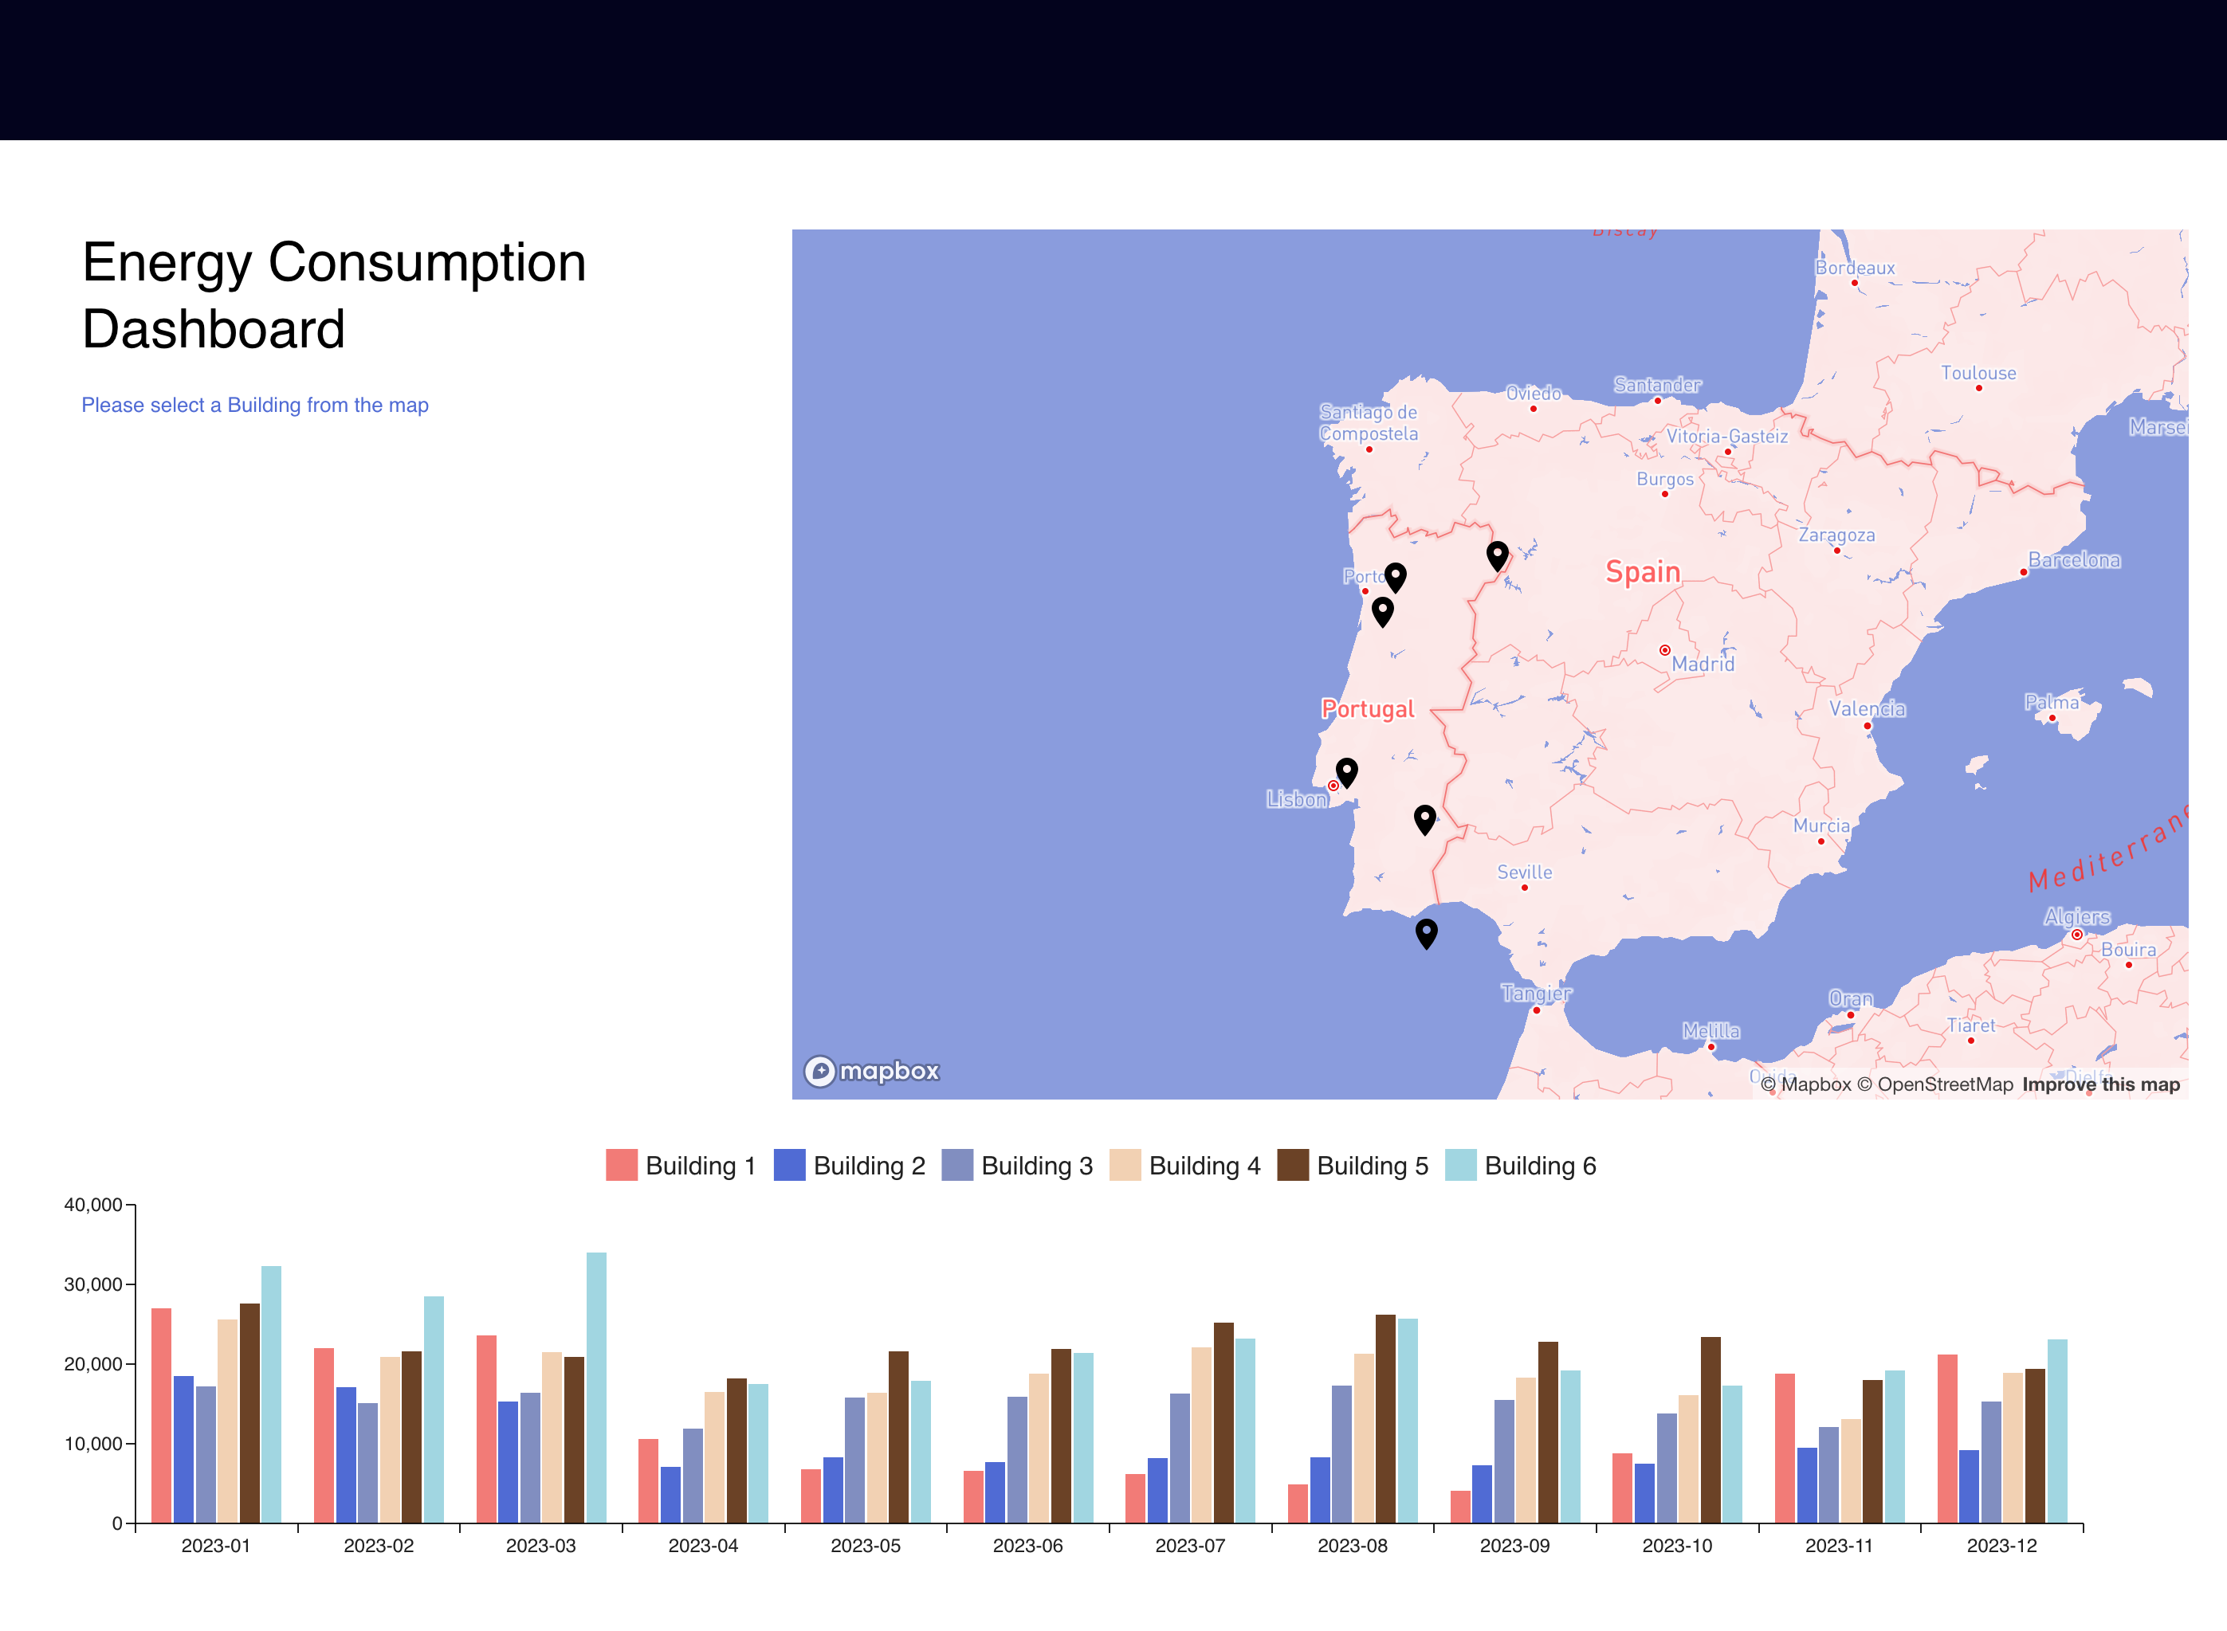Open the Mapbox attribution link
This screenshot has width=2227, height=1631.
tap(1805, 1084)
